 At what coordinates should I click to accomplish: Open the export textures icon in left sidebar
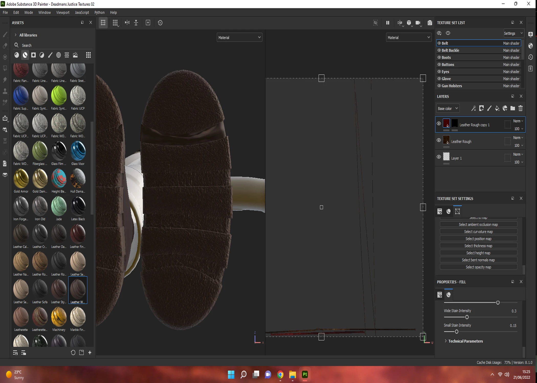[5, 118]
